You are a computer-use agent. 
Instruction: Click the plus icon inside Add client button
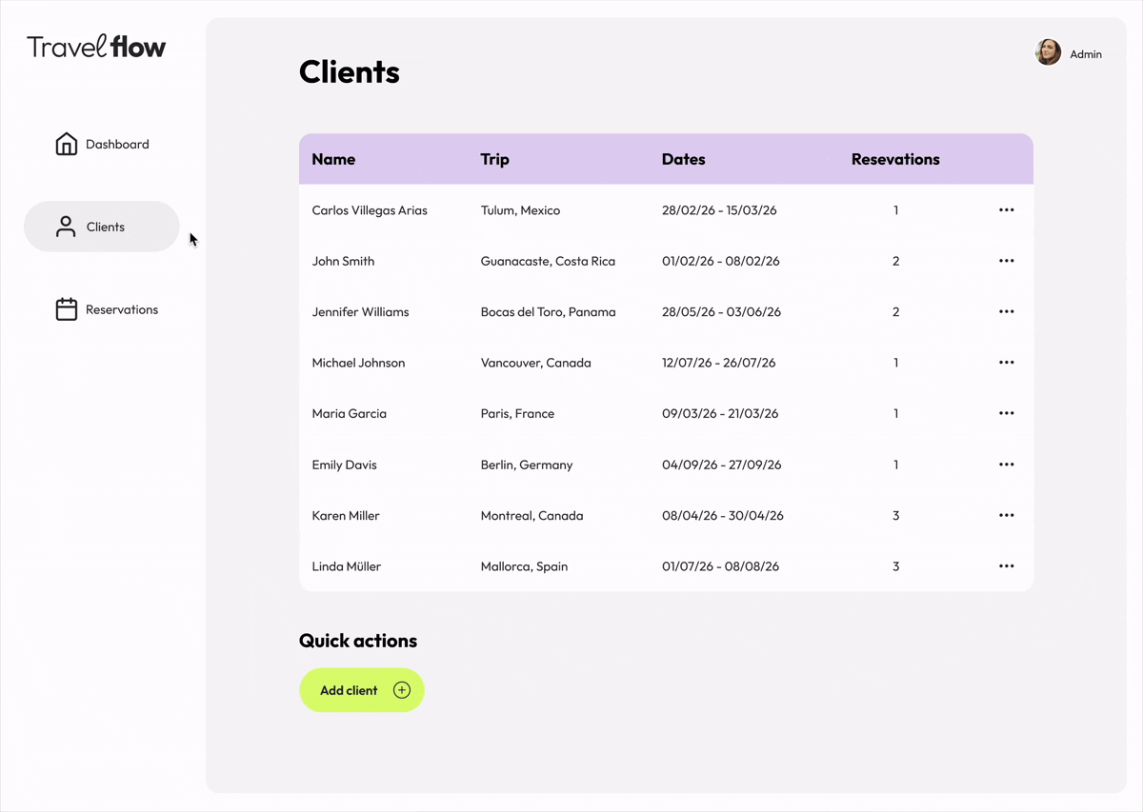401,689
